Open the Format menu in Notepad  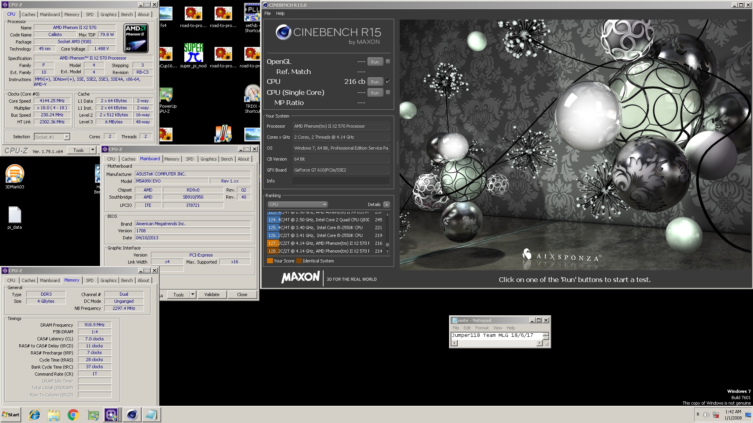(x=482, y=328)
